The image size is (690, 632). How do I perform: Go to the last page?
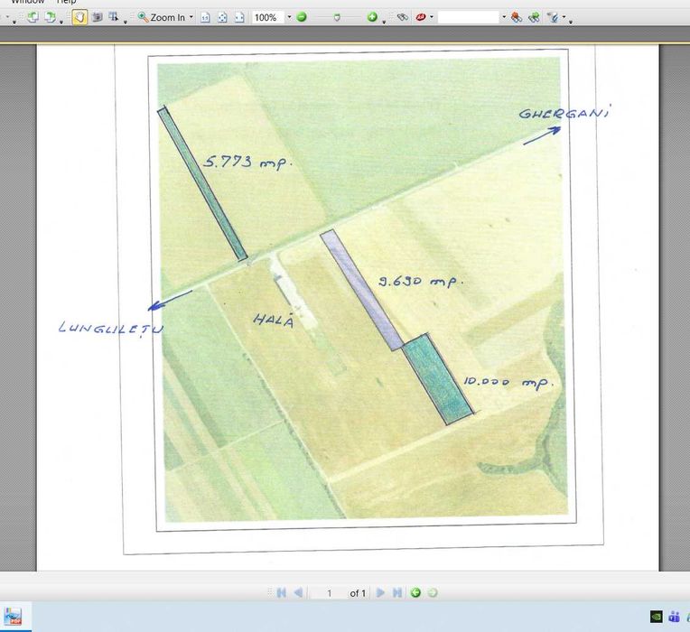pyautogui.click(x=397, y=593)
